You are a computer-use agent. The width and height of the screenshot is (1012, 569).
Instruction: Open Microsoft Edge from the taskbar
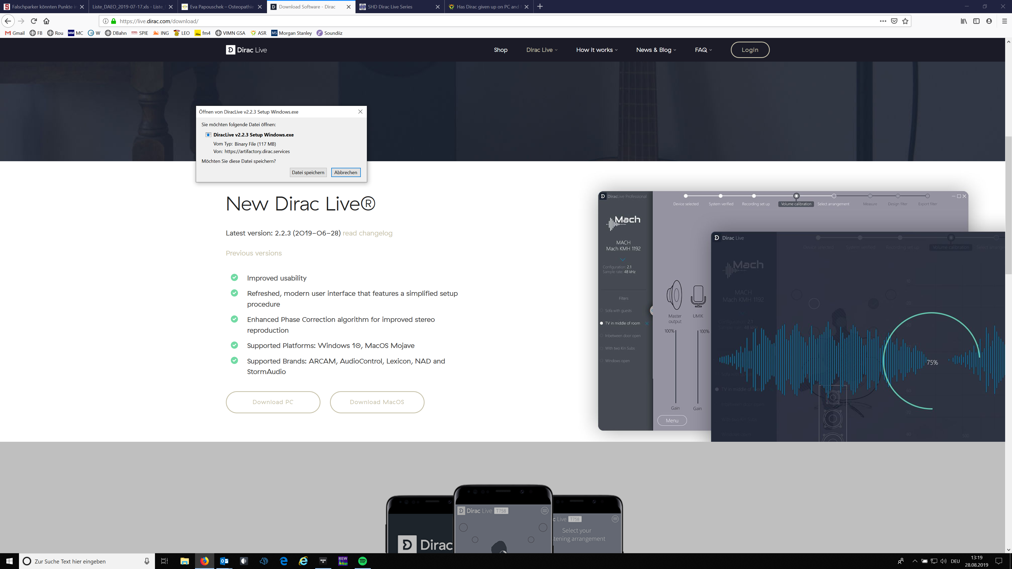284,561
